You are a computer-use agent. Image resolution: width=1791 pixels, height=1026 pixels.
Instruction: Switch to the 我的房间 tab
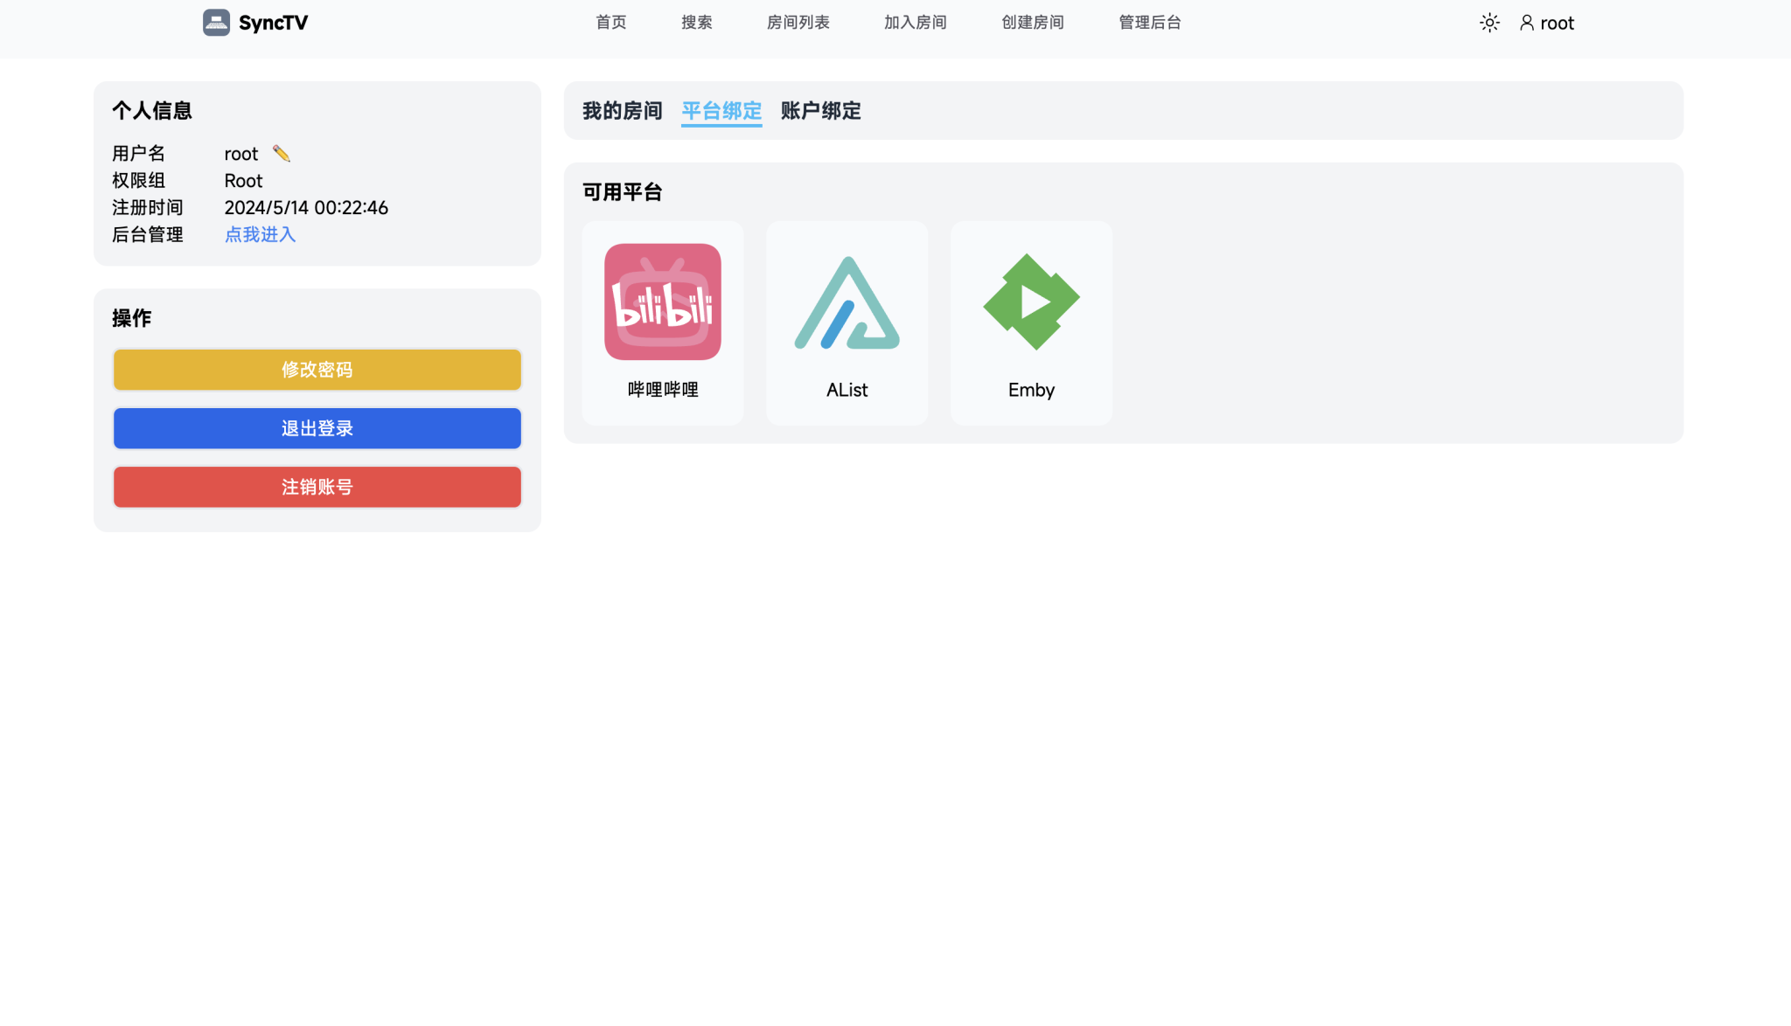click(x=622, y=111)
